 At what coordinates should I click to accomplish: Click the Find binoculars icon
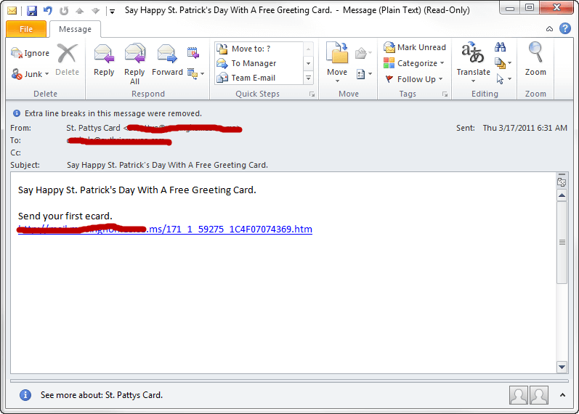tap(500, 47)
